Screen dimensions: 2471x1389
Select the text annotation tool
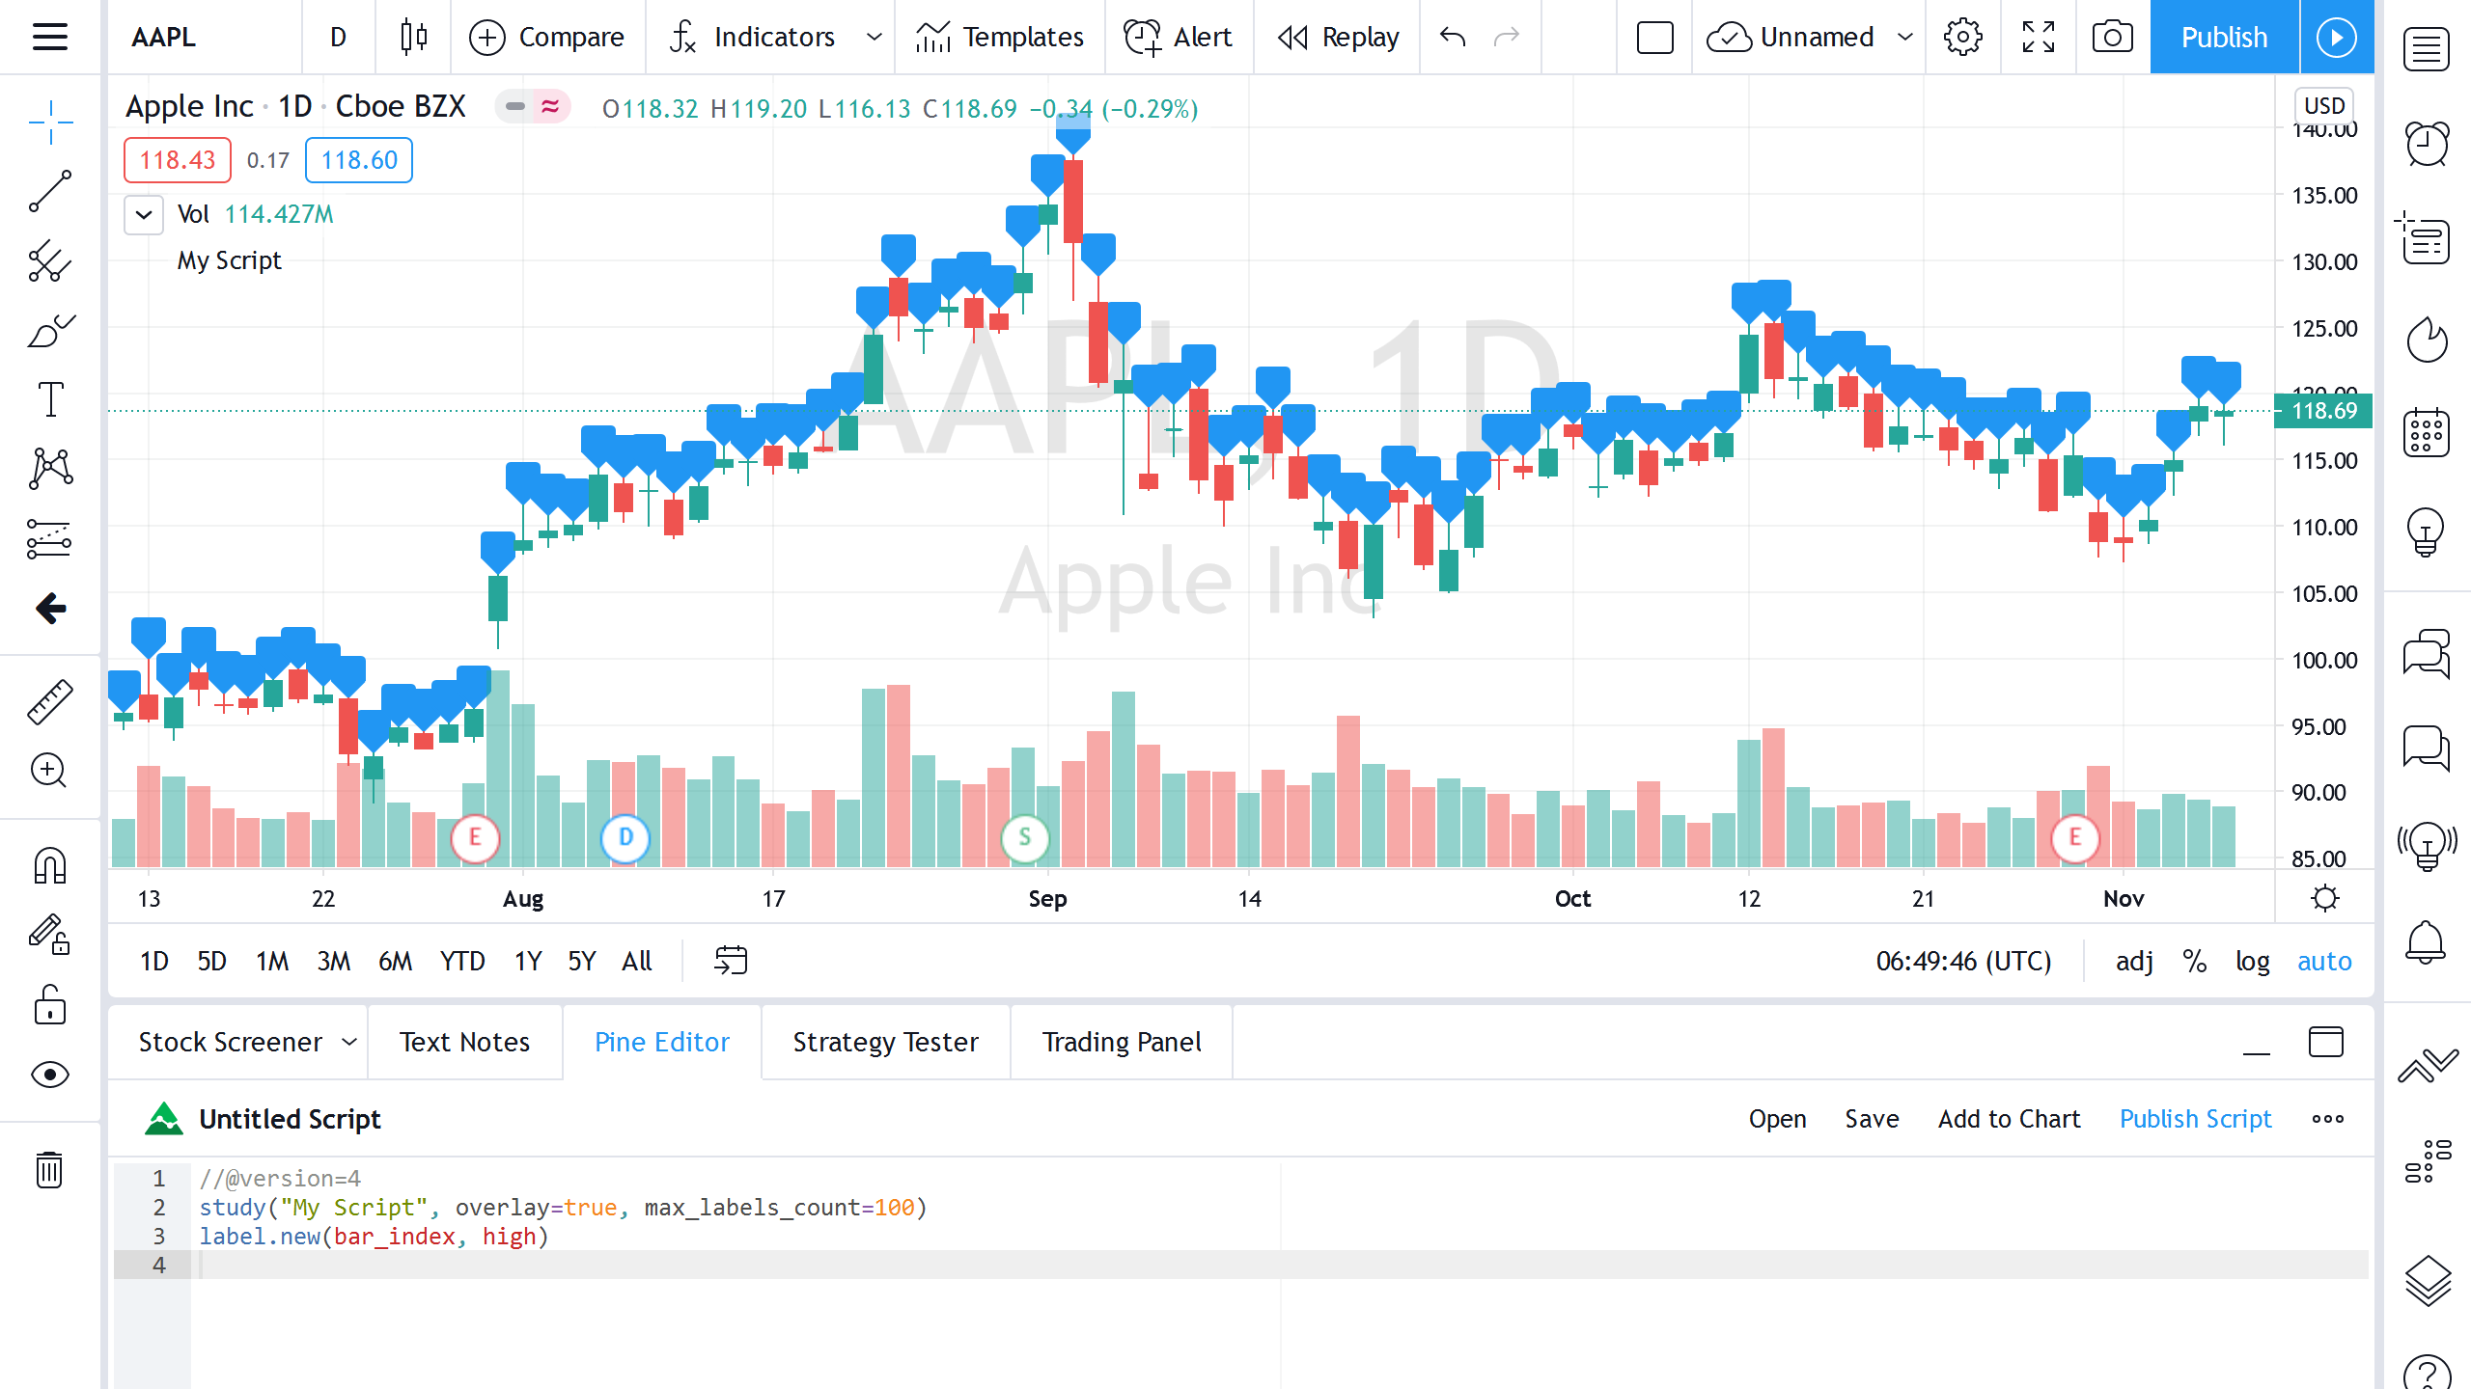(50, 399)
